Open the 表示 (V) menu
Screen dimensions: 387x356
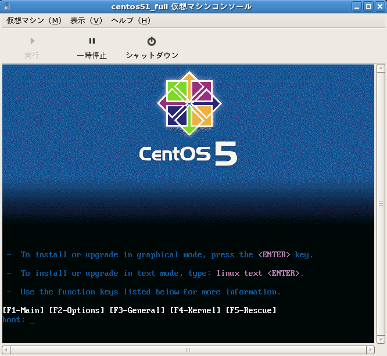86,20
